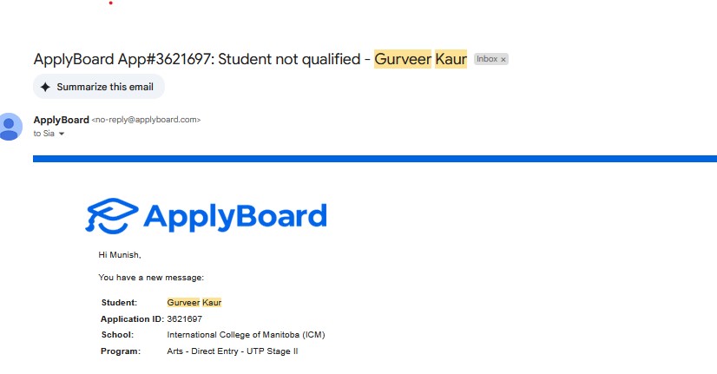This screenshot has height=374, width=717.
Task: Click highlighted student name in email body
Action: point(194,302)
